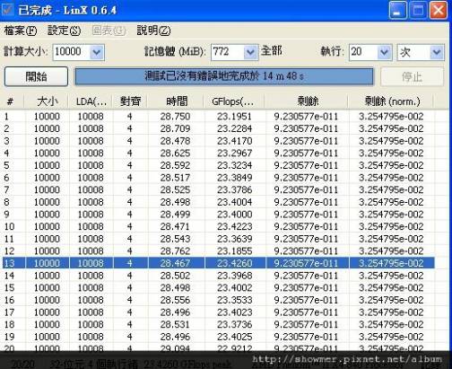Open the 檔案 (File) menu
452x369 pixels.
click(21, 31)
